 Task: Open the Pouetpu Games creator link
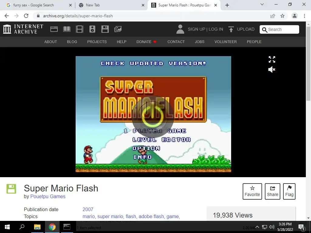48,196
